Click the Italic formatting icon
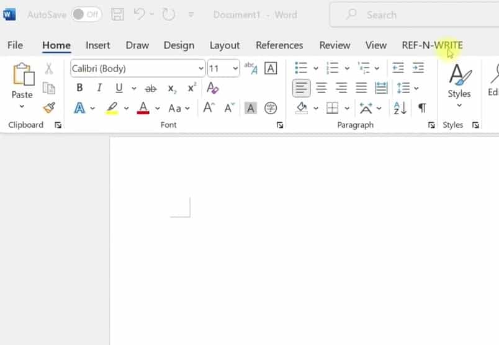 point(99,88)
